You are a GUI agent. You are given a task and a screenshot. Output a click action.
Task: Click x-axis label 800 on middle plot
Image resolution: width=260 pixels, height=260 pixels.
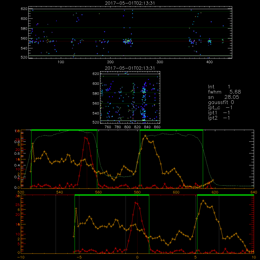pyautogui.click(x=127, y=127)
